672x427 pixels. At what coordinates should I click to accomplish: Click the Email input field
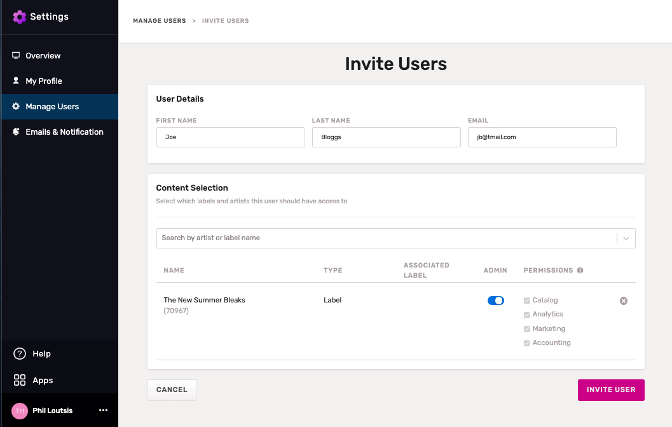(x=542, y=137)
